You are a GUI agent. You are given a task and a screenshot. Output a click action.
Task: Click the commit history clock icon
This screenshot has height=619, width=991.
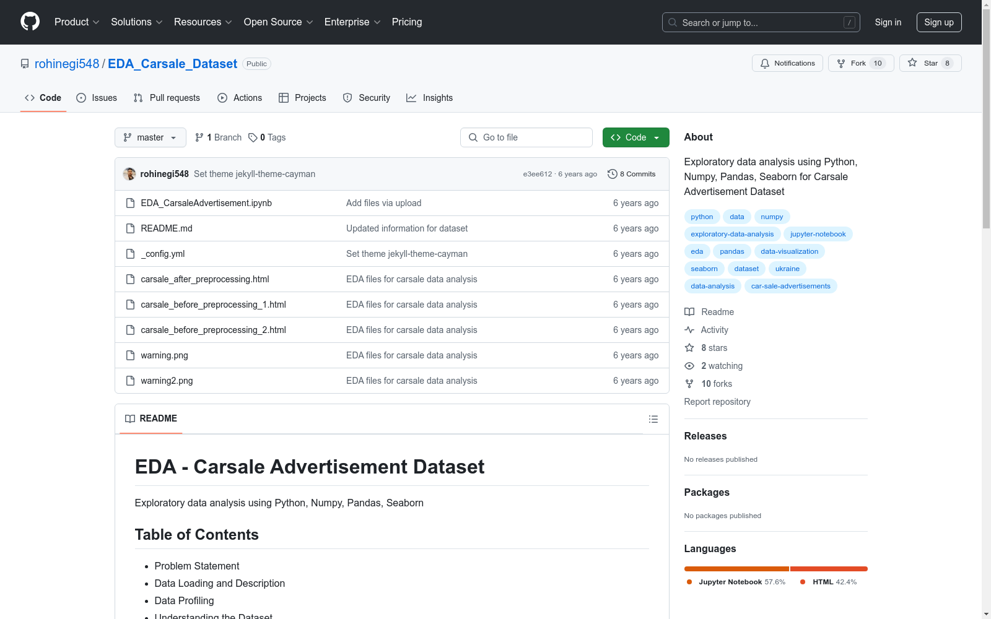click(x=613, y=174)
